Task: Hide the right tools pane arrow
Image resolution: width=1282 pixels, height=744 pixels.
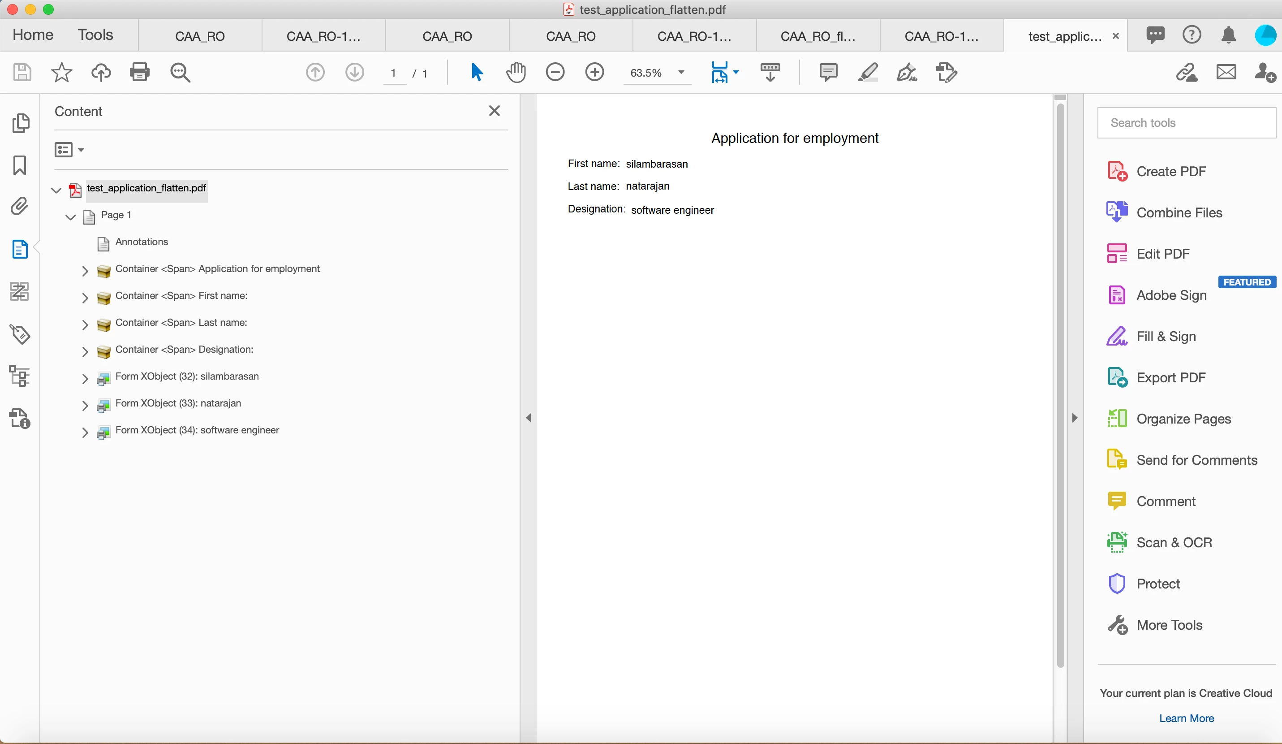Action: tap(1075, 418)
